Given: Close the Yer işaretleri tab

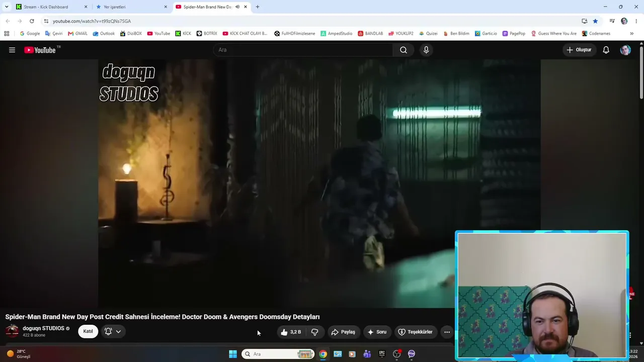Looking at the screenshot, I should tap(166, 7).
